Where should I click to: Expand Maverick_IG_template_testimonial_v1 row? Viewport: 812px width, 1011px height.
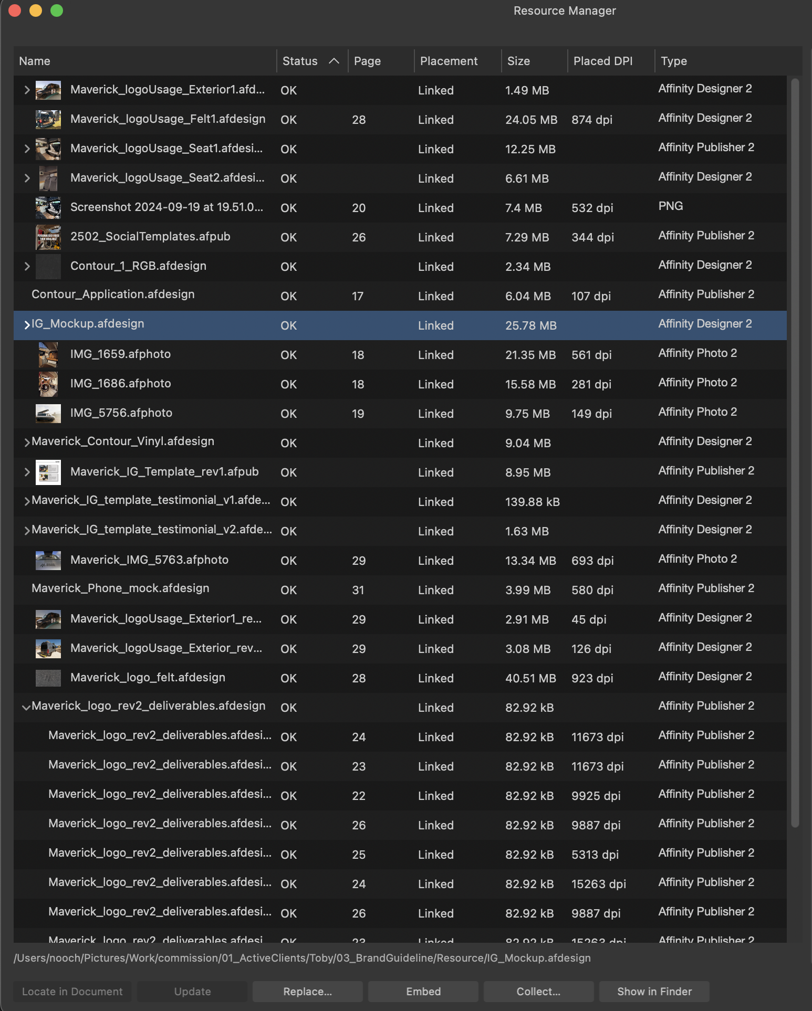(27, 501)
